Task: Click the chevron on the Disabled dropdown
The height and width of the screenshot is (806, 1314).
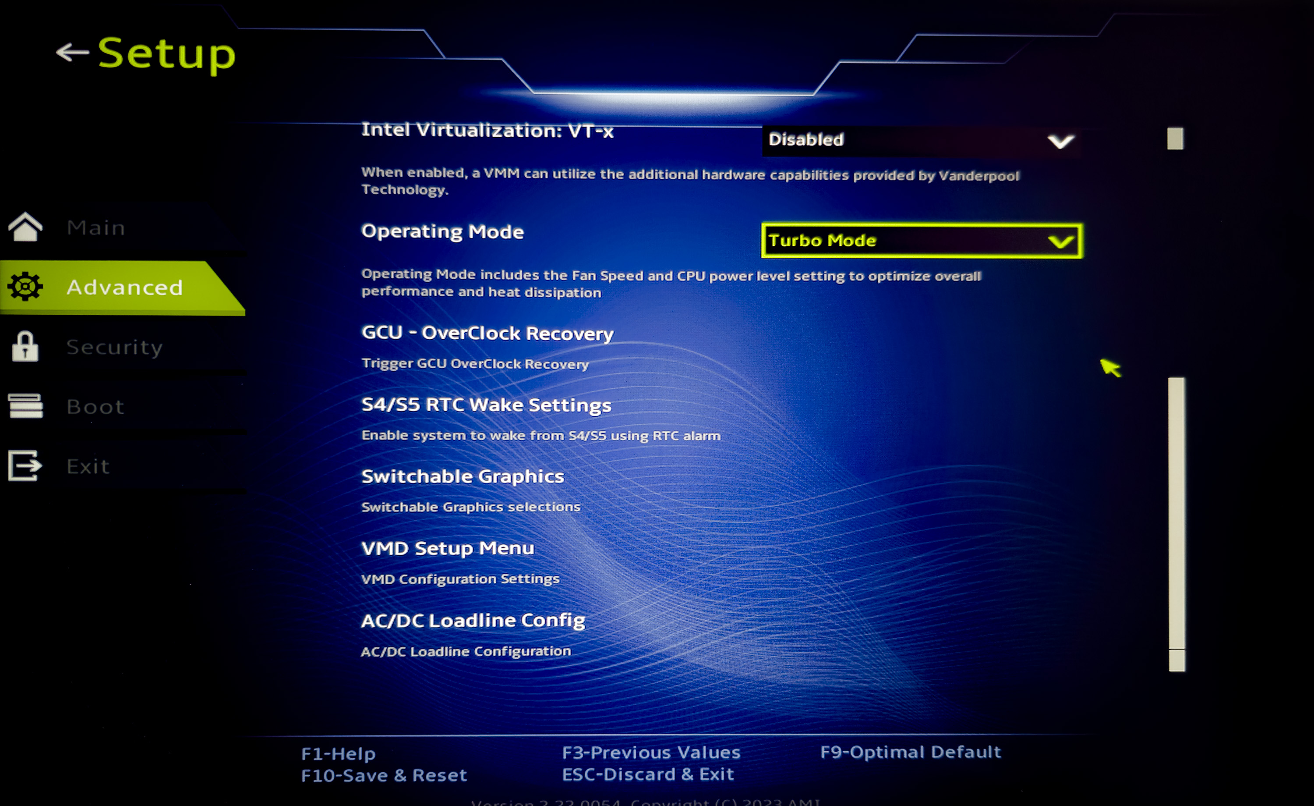Action: [1060, 142]
